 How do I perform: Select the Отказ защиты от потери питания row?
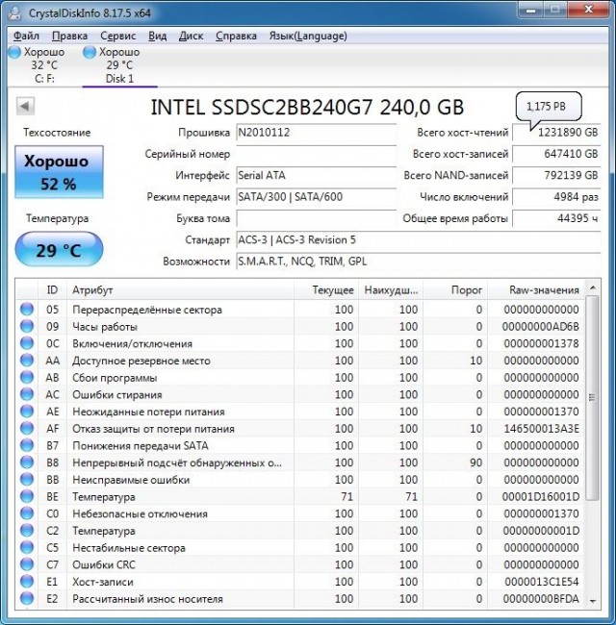300,429
